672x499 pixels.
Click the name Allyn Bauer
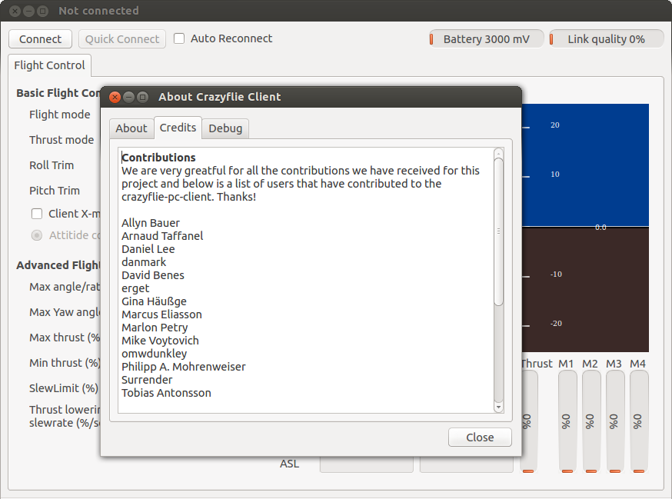[x=151, y=223]
